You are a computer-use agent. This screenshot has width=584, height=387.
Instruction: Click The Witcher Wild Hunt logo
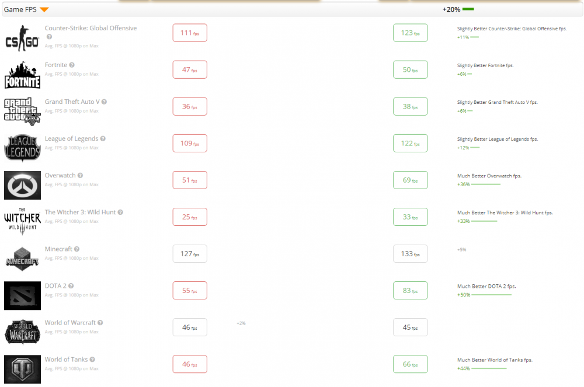click(22, 222)
